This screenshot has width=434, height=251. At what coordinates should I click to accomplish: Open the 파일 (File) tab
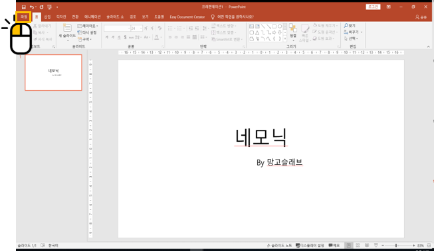pos(23,17)
